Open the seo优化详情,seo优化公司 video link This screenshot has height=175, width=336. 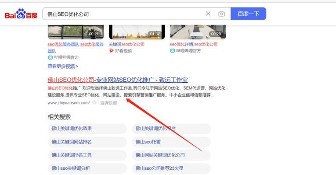click(194, 44)
